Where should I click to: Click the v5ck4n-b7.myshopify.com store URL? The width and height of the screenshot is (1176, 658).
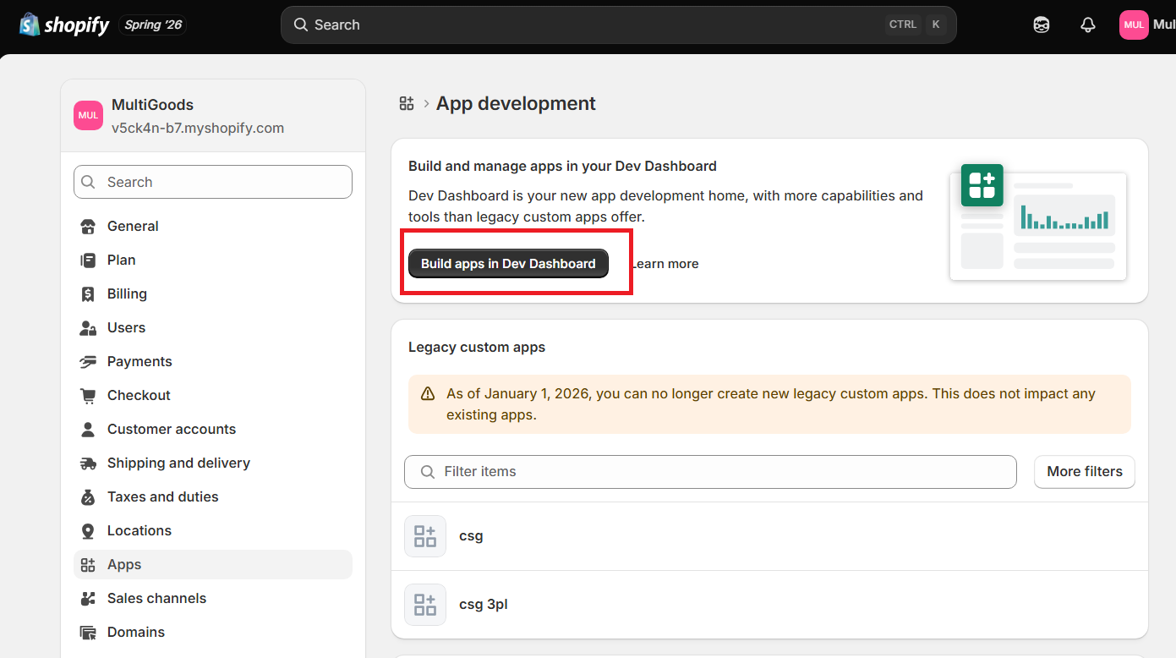(x=198, y=129)
